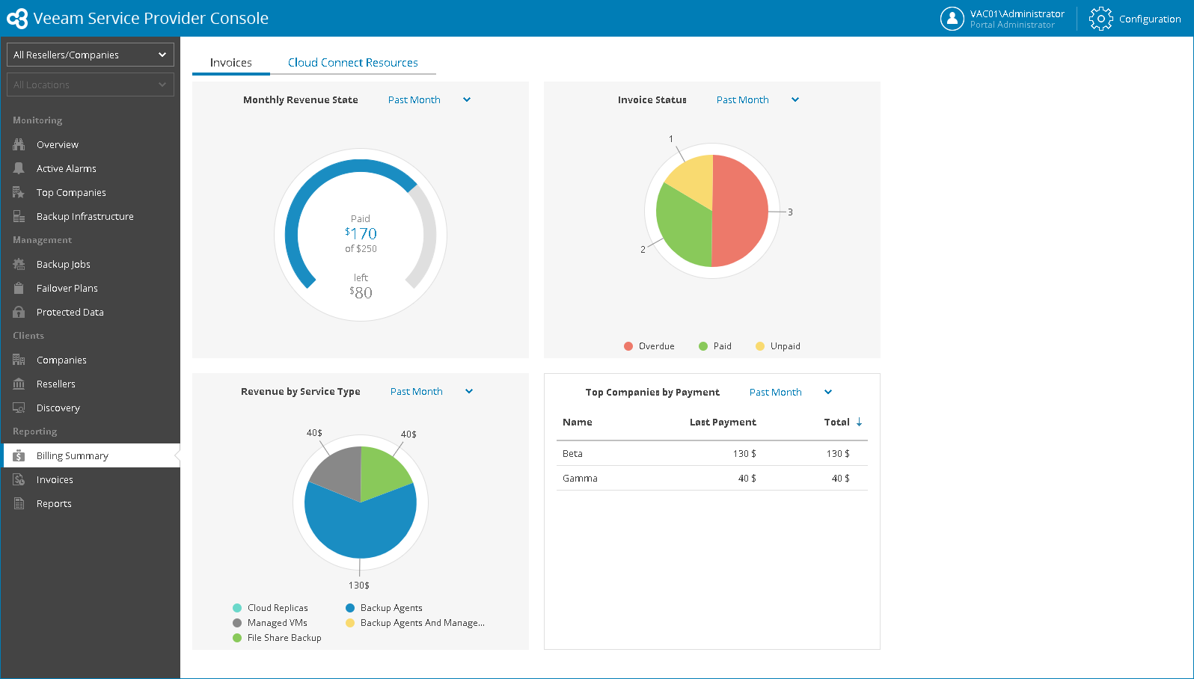Select the Gamma company row

(x=712, y=478)
